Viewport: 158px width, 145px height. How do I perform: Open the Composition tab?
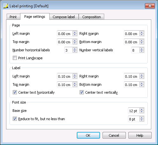[91, 17]
